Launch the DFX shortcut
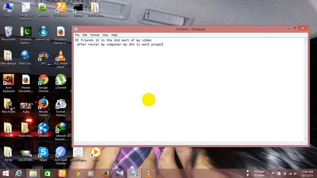317x178 pixels. [x=43, y=57]
